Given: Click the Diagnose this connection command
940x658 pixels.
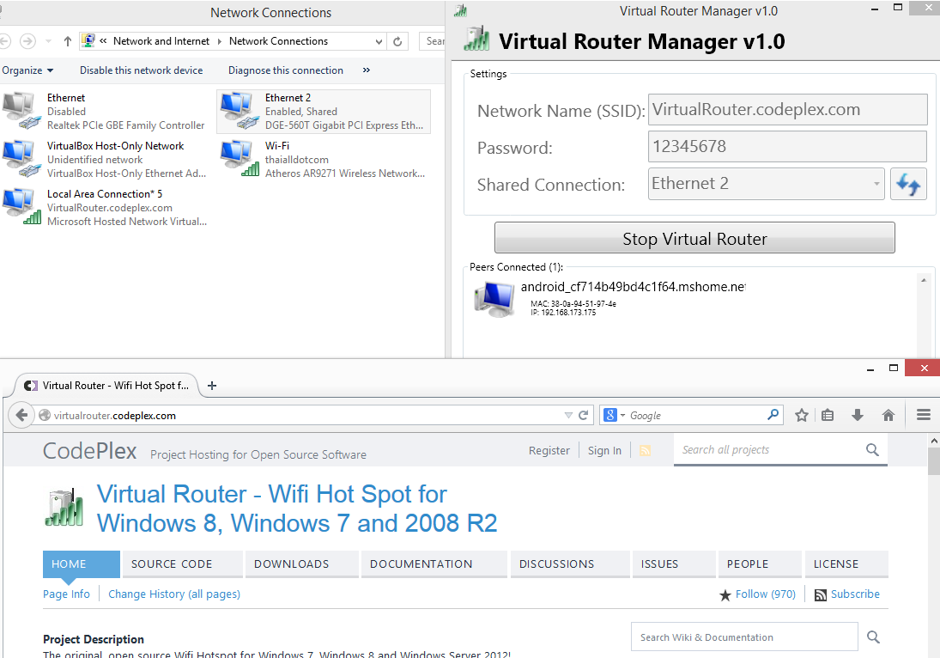Looking at the screenshot, I should [286, 70].
